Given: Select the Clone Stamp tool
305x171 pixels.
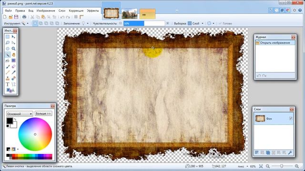Looking at the screenshot, I should pos(8,78).
